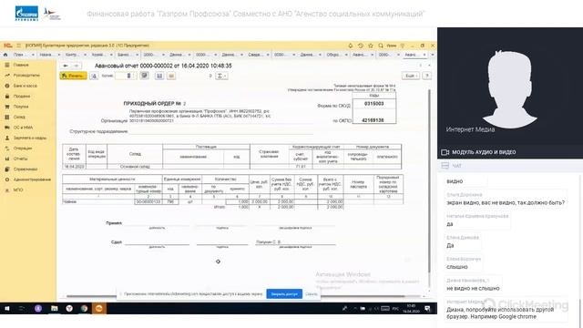Open the ОС и НМА section
583x328 pixels.
coord(23,128)
